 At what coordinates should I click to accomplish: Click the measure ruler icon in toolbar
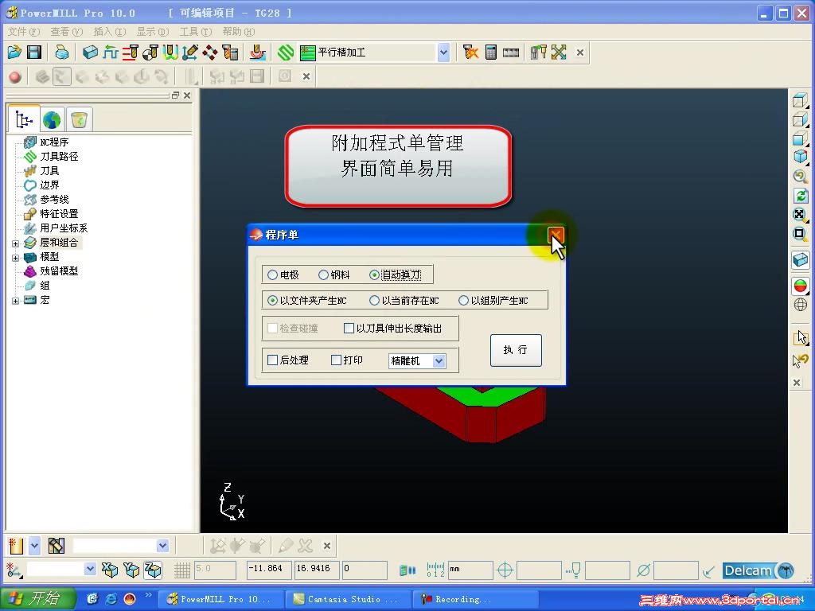pos(510,52)
